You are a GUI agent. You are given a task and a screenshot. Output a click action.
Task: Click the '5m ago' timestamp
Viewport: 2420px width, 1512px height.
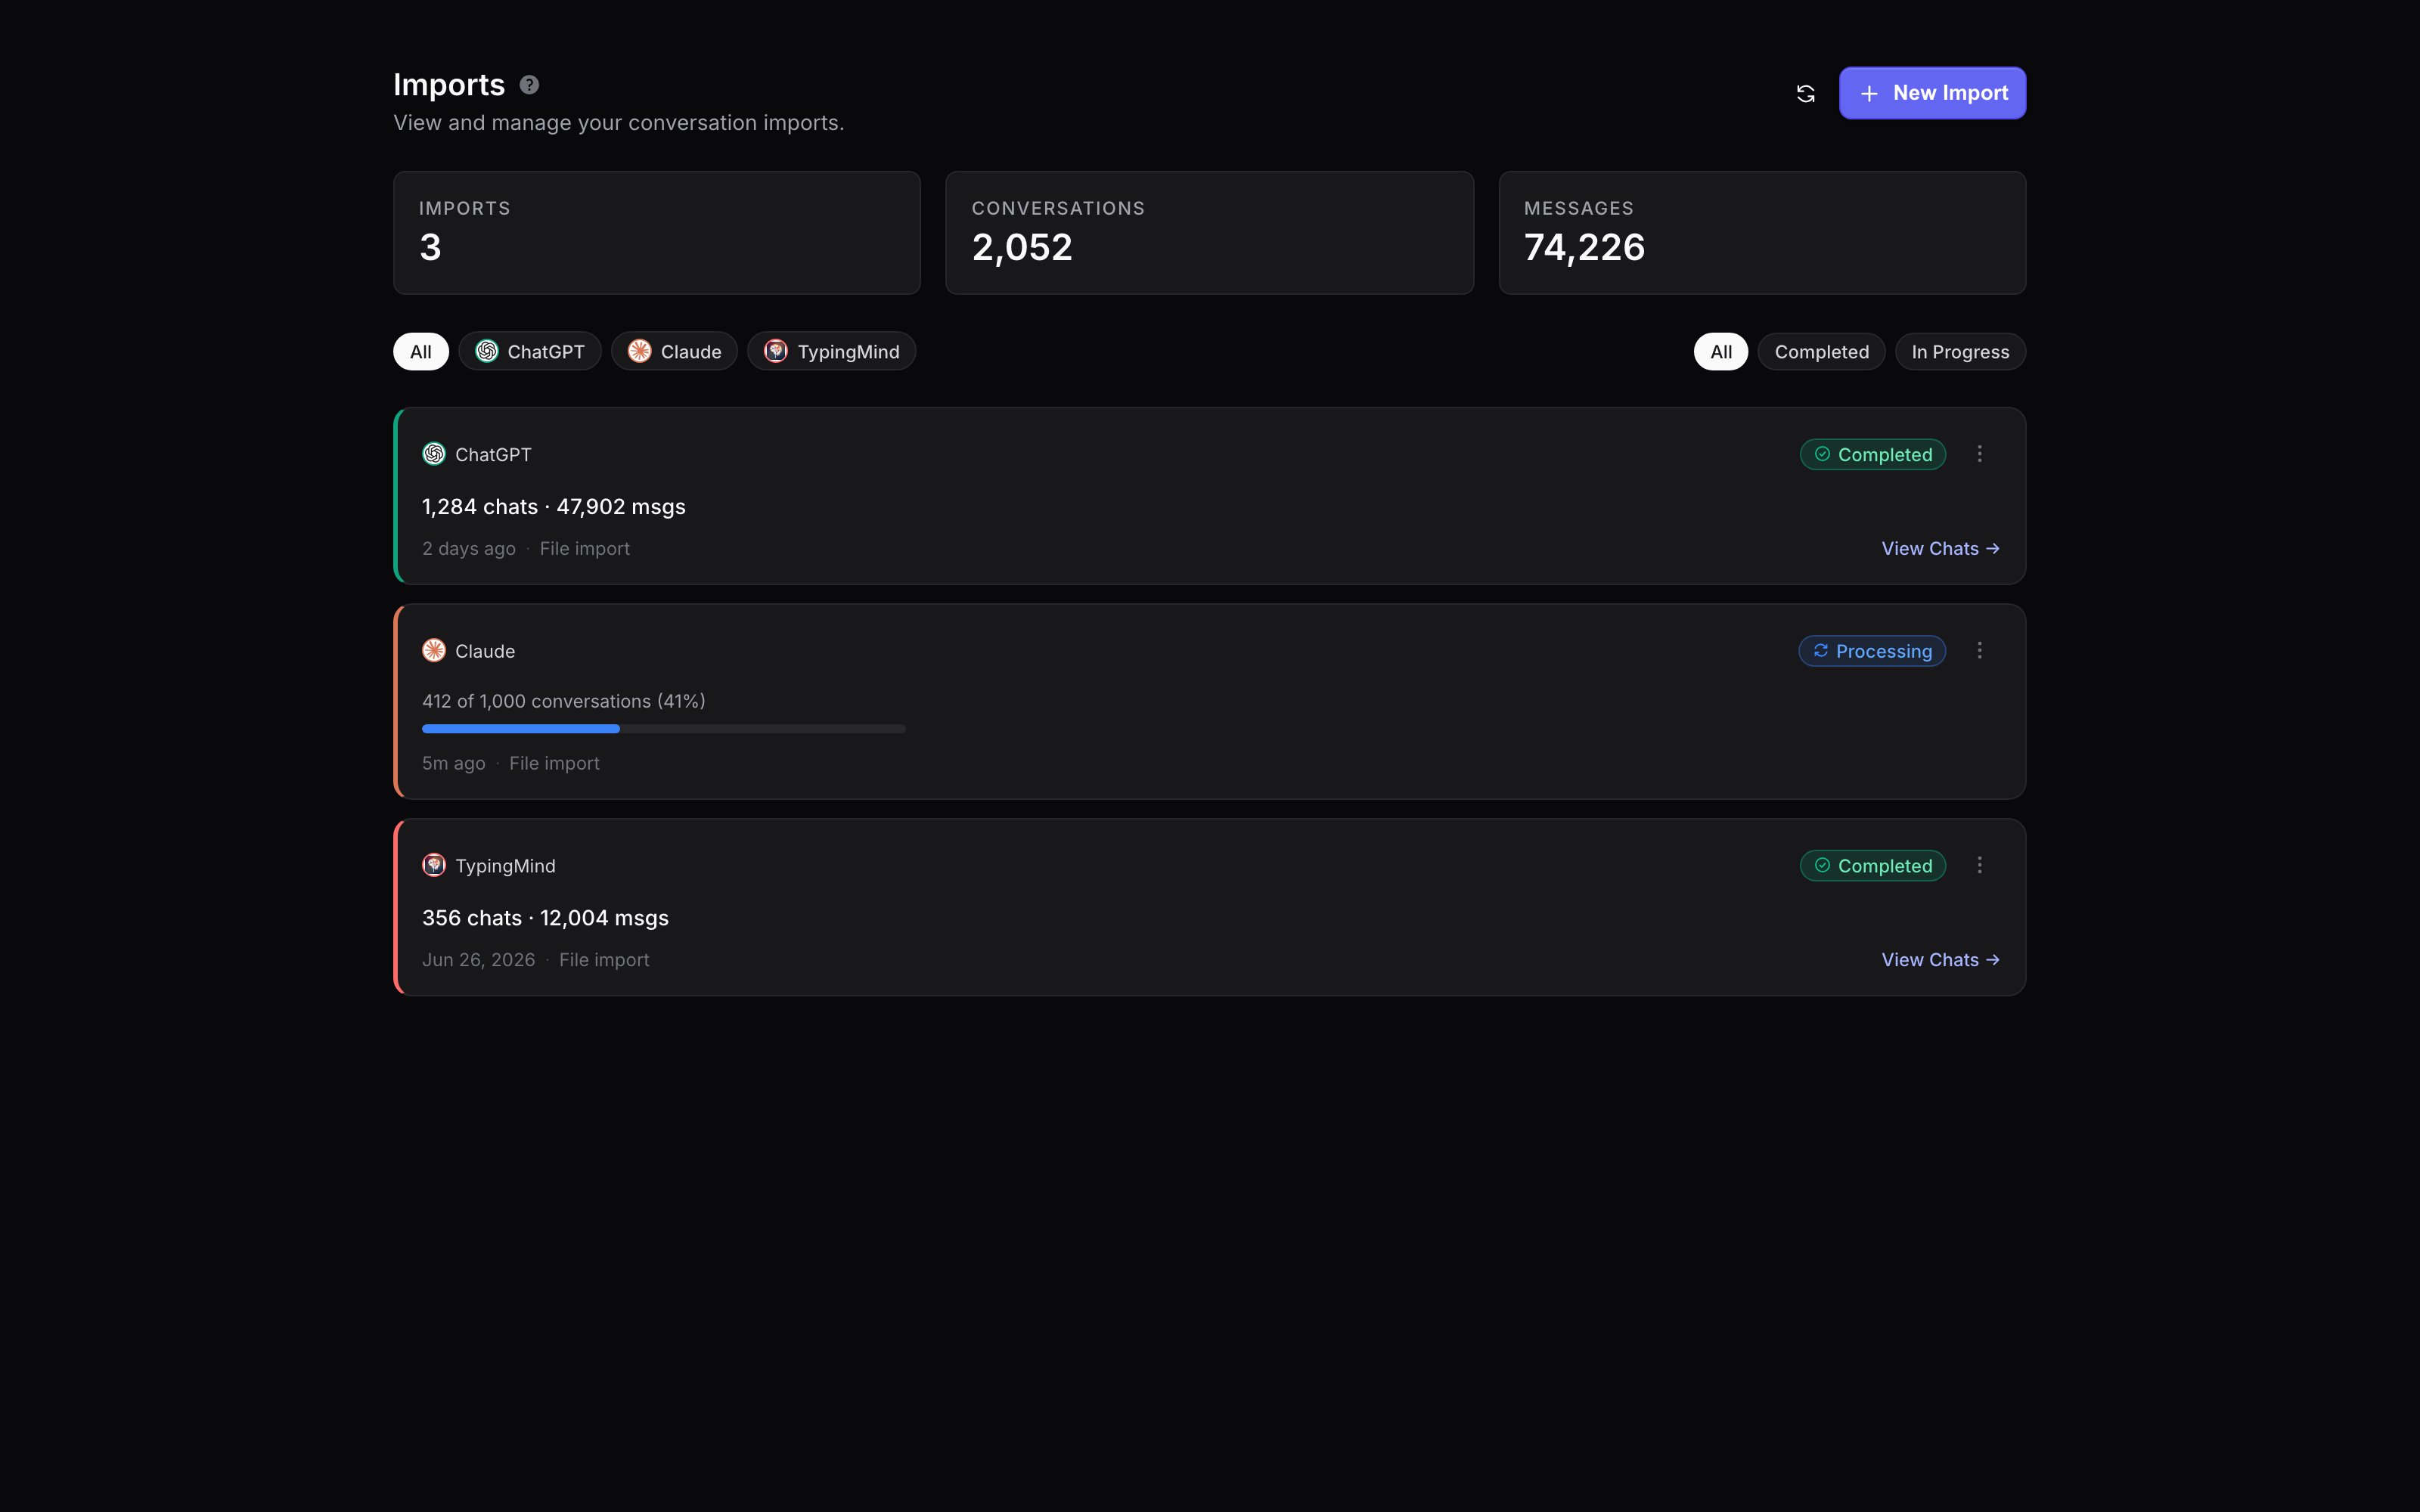[454, 763]
